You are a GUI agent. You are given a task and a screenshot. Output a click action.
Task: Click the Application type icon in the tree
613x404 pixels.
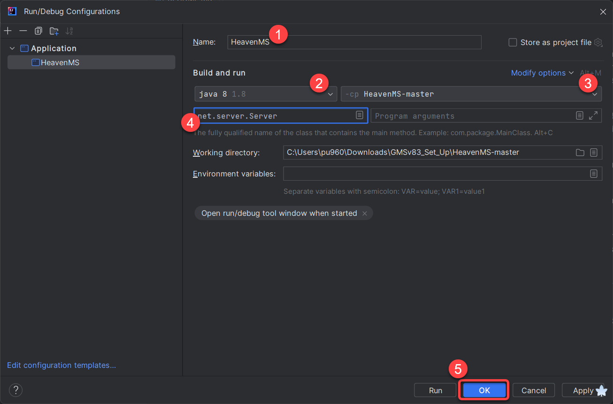coord(24,48)
